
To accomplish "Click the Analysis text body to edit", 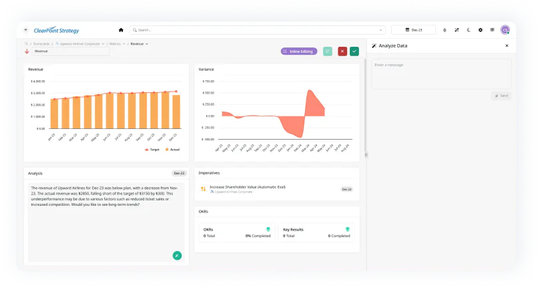I will click(x=106, y=222).
